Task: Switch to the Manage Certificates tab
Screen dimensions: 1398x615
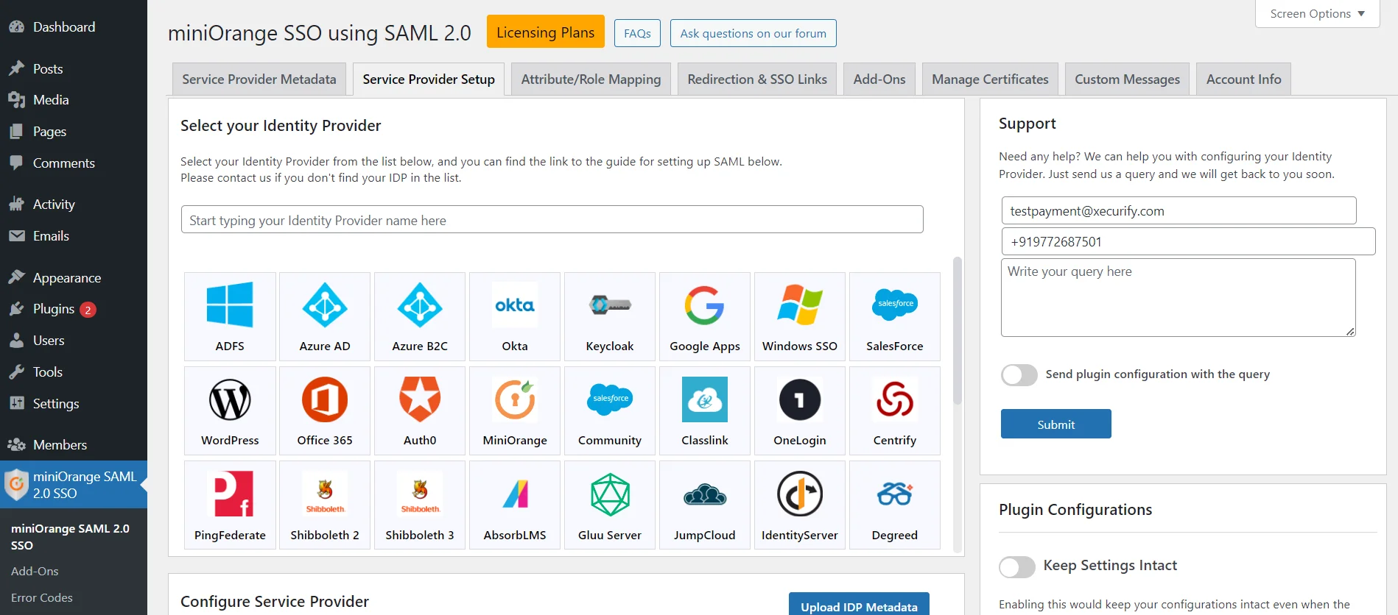Action: click(x=990, y=79)
